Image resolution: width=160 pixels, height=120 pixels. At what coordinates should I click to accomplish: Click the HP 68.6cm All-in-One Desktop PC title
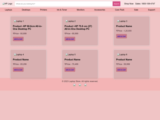28,28
